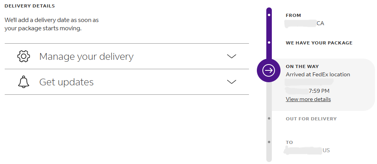Open the Manage your delivery section title
The height and width of the screenshot is (164, 377).
pyautogui.click(x=86, y=57)
